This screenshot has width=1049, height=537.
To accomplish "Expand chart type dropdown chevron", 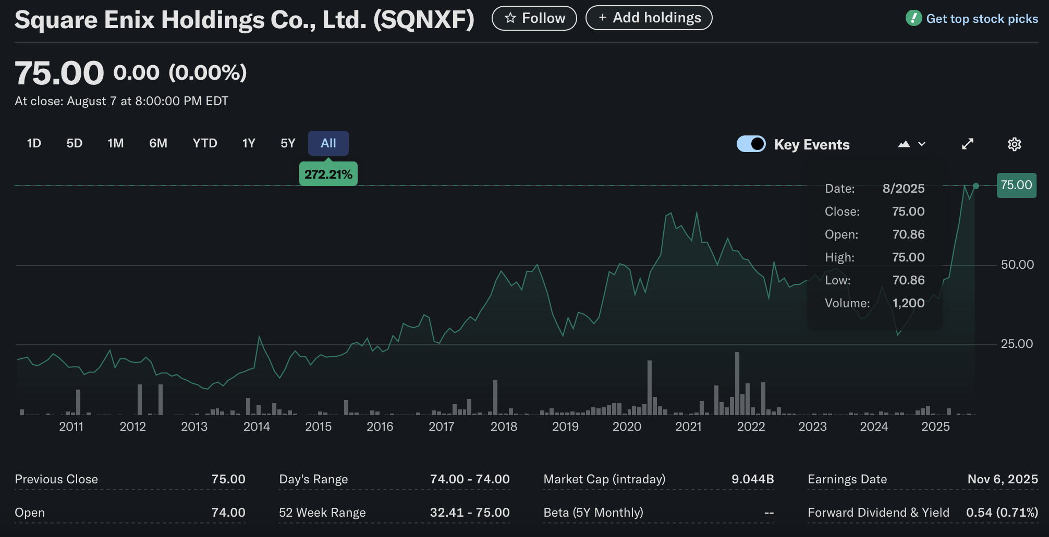I will pyautogui.click(x=922, y=144).
